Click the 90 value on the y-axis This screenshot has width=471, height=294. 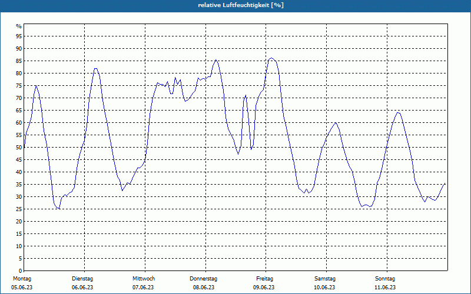pyautogui.click(x=19, y=49)
